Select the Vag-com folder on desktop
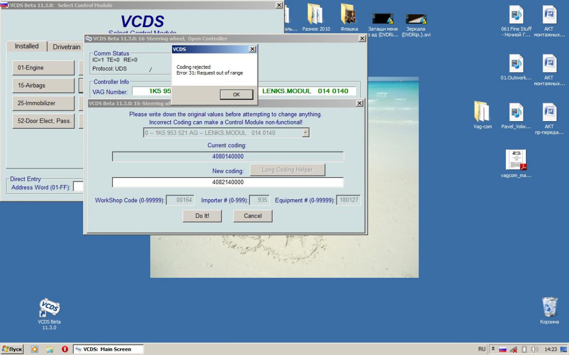This screenshot has width=569, height=355. click(483, 116)
